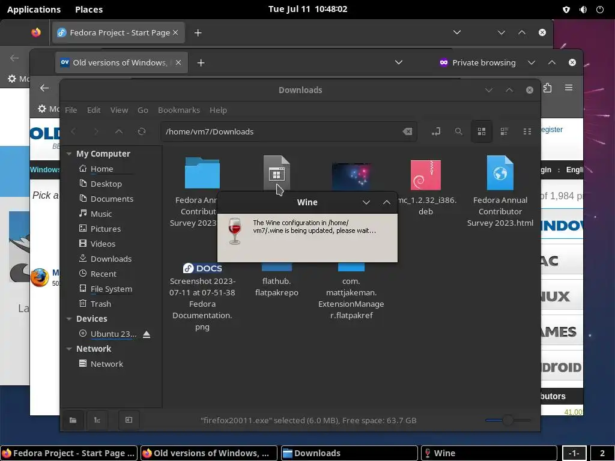This screenshot has height=461, width=615.
Task: Open the private Firefox hamburger menu
Action: [569, 88]
